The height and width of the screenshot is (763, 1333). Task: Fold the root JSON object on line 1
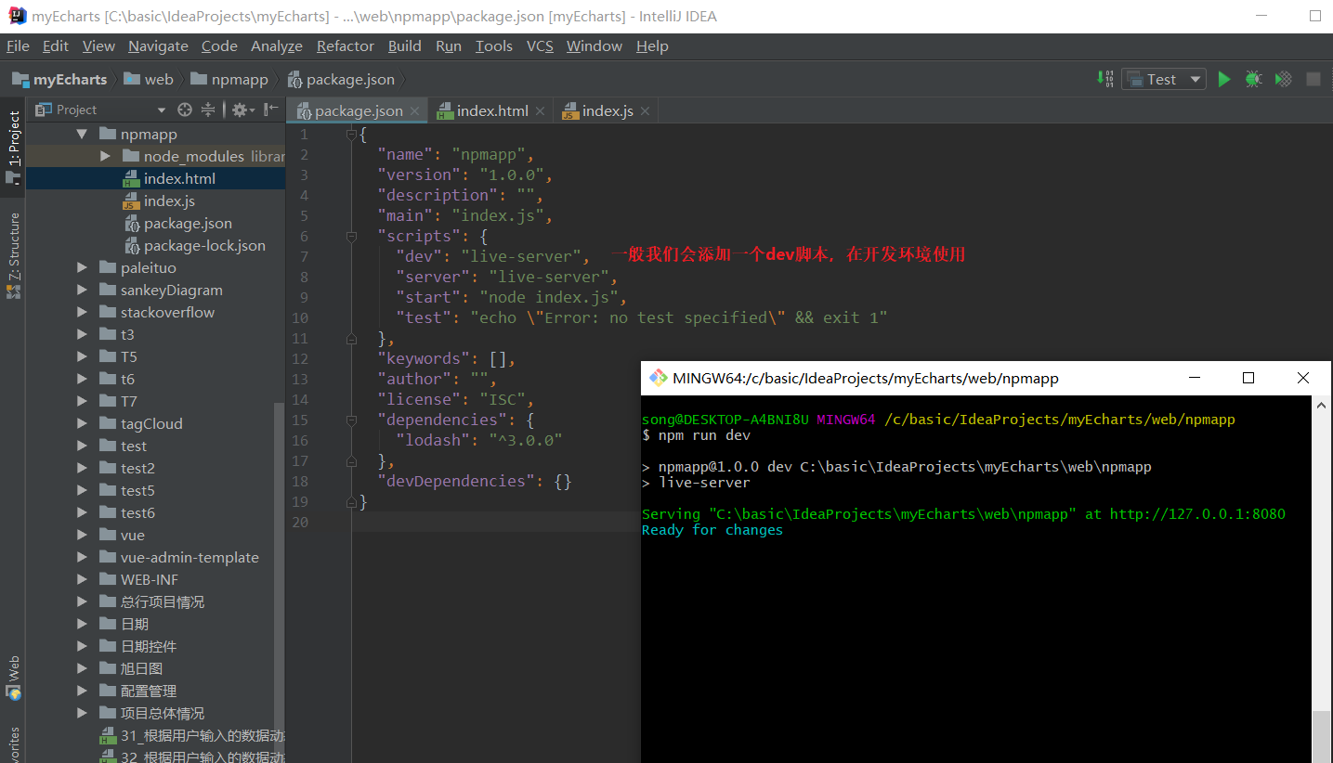pyautogui.click(x=351, y=135)
